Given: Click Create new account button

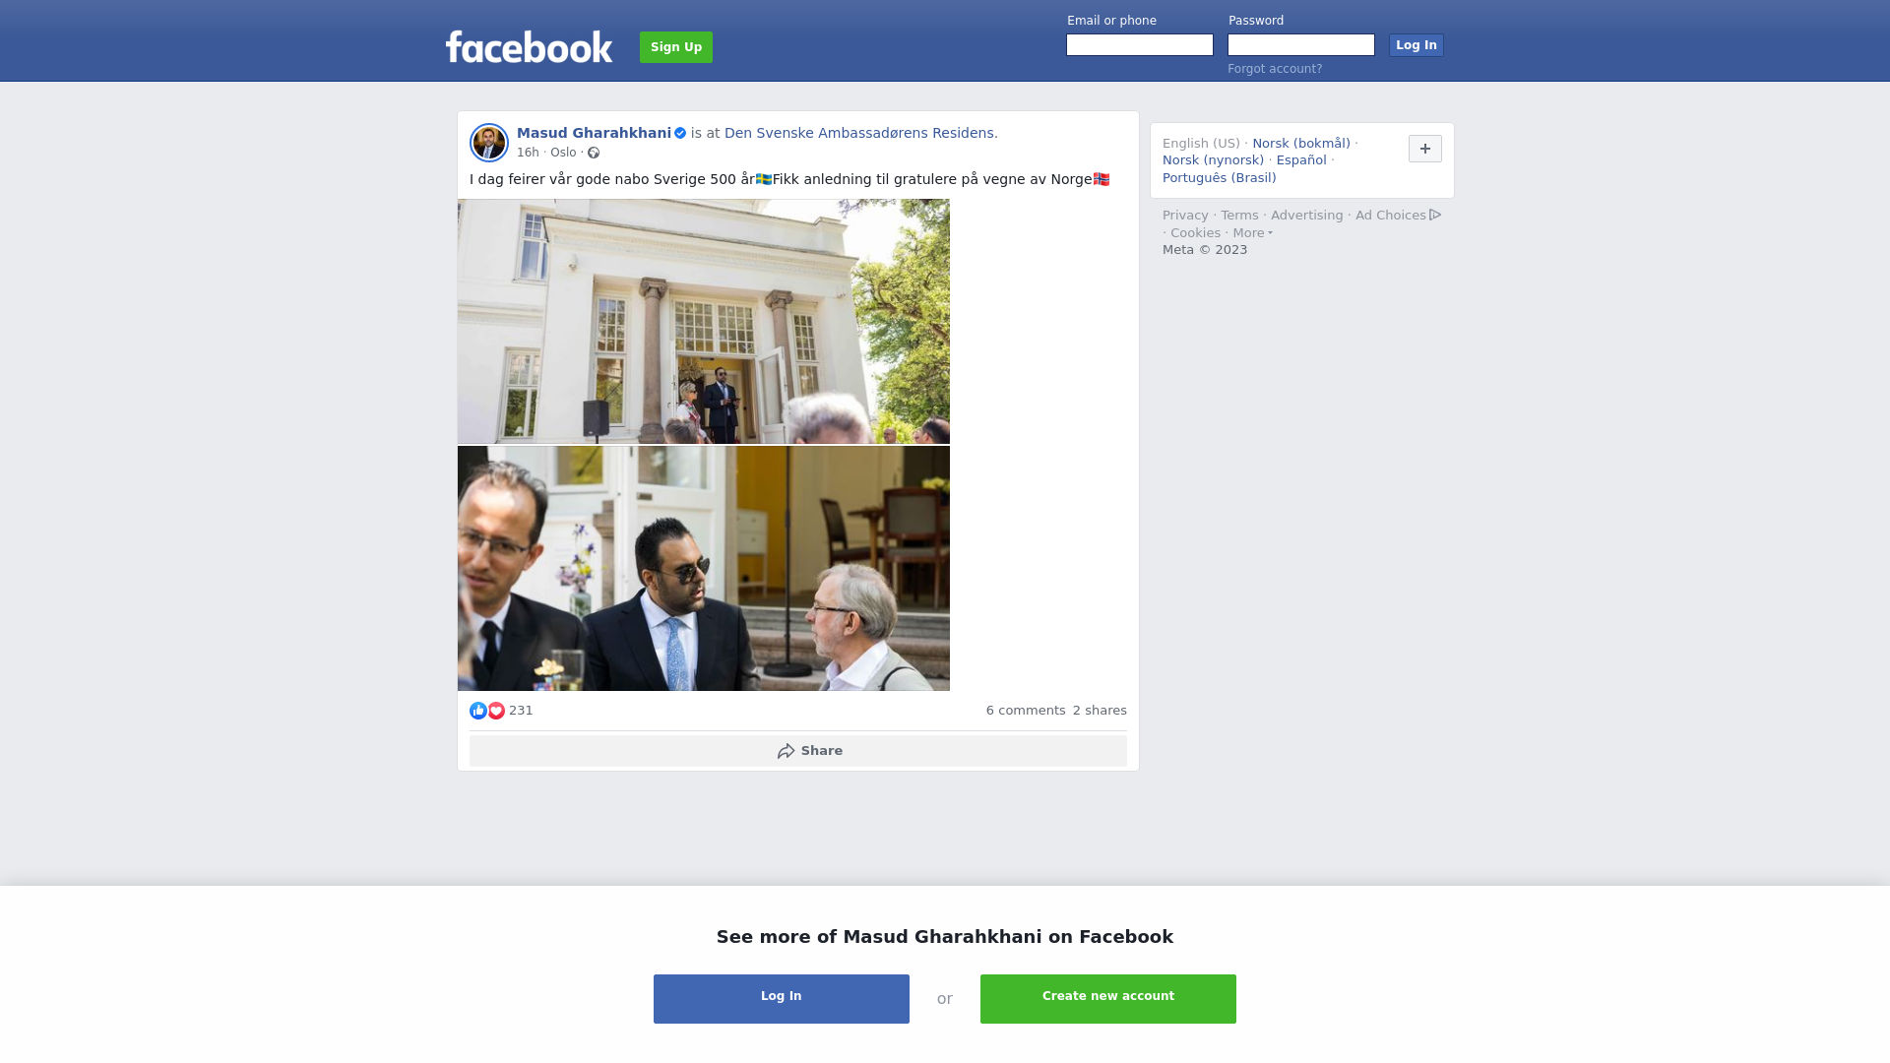Looking at the screenshot, I should [x=1108, y=999].
